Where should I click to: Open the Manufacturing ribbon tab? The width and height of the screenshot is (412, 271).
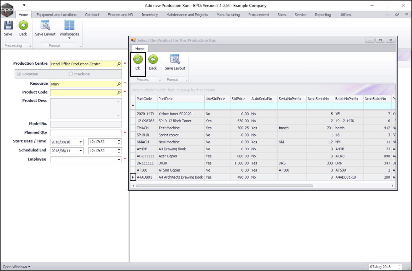pyautogui.click(x=228, y=15)
